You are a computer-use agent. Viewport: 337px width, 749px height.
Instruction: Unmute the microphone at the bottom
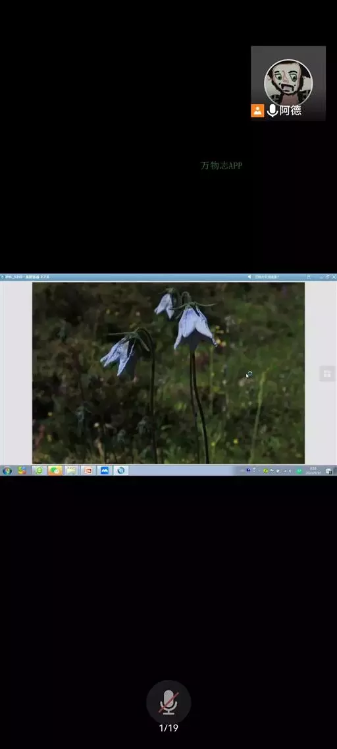pyautogui.click(x=168, y=702)
